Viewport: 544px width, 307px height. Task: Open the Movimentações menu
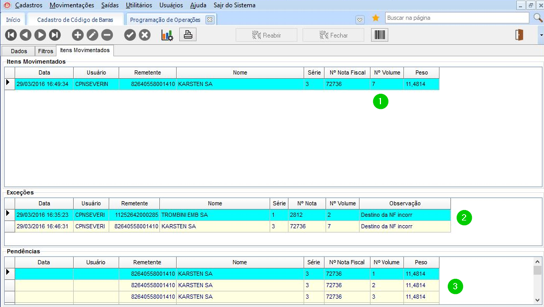[x=72, y=5]
